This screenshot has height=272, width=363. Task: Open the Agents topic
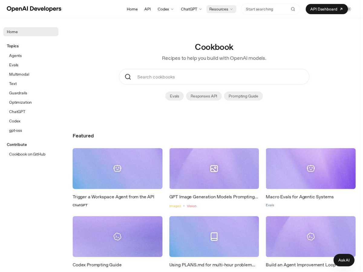pos(15,56)
